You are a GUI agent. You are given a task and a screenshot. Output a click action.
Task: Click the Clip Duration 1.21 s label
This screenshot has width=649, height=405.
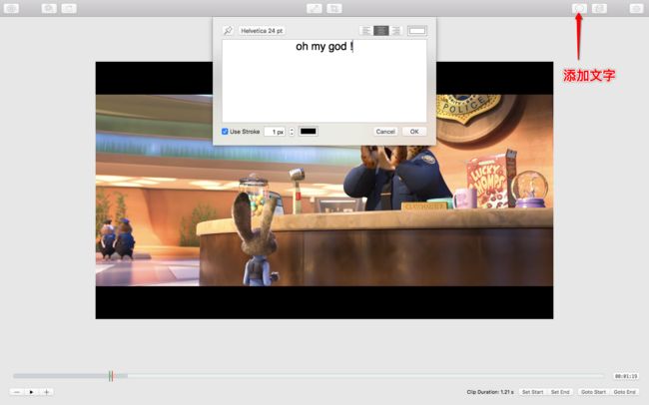490,392
